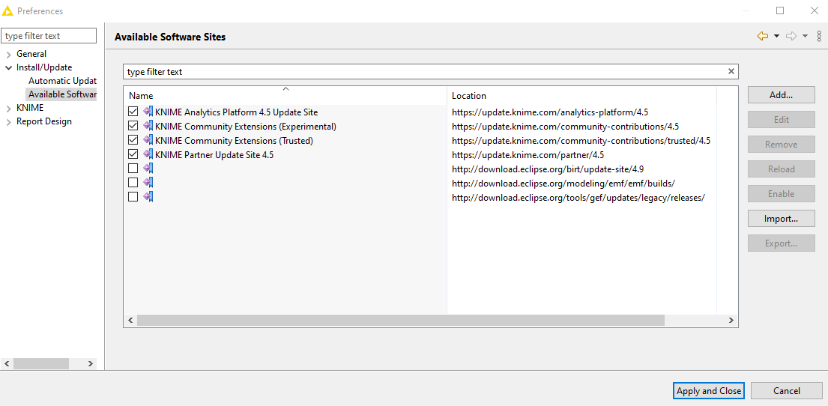Click the horizontal scrollbar of the sites table

[400, 321]
